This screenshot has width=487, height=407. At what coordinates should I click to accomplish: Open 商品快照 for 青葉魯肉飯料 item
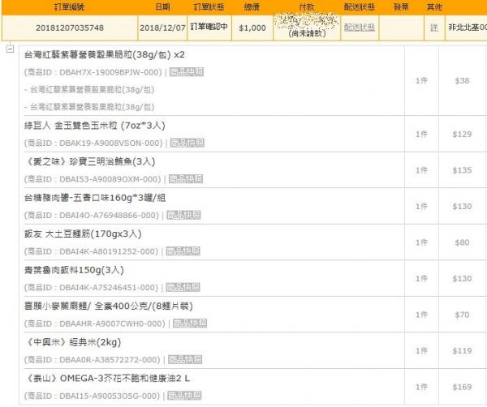(x=183, y=287)
